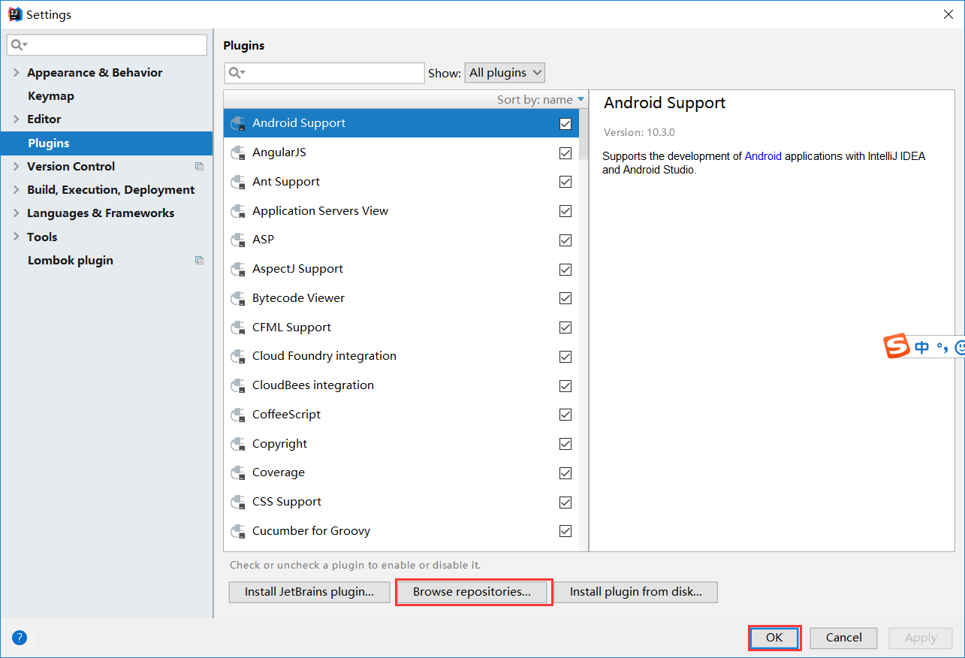965x658 pixels.
Task: Click the help question mark icon
Action: coord(20,638)
